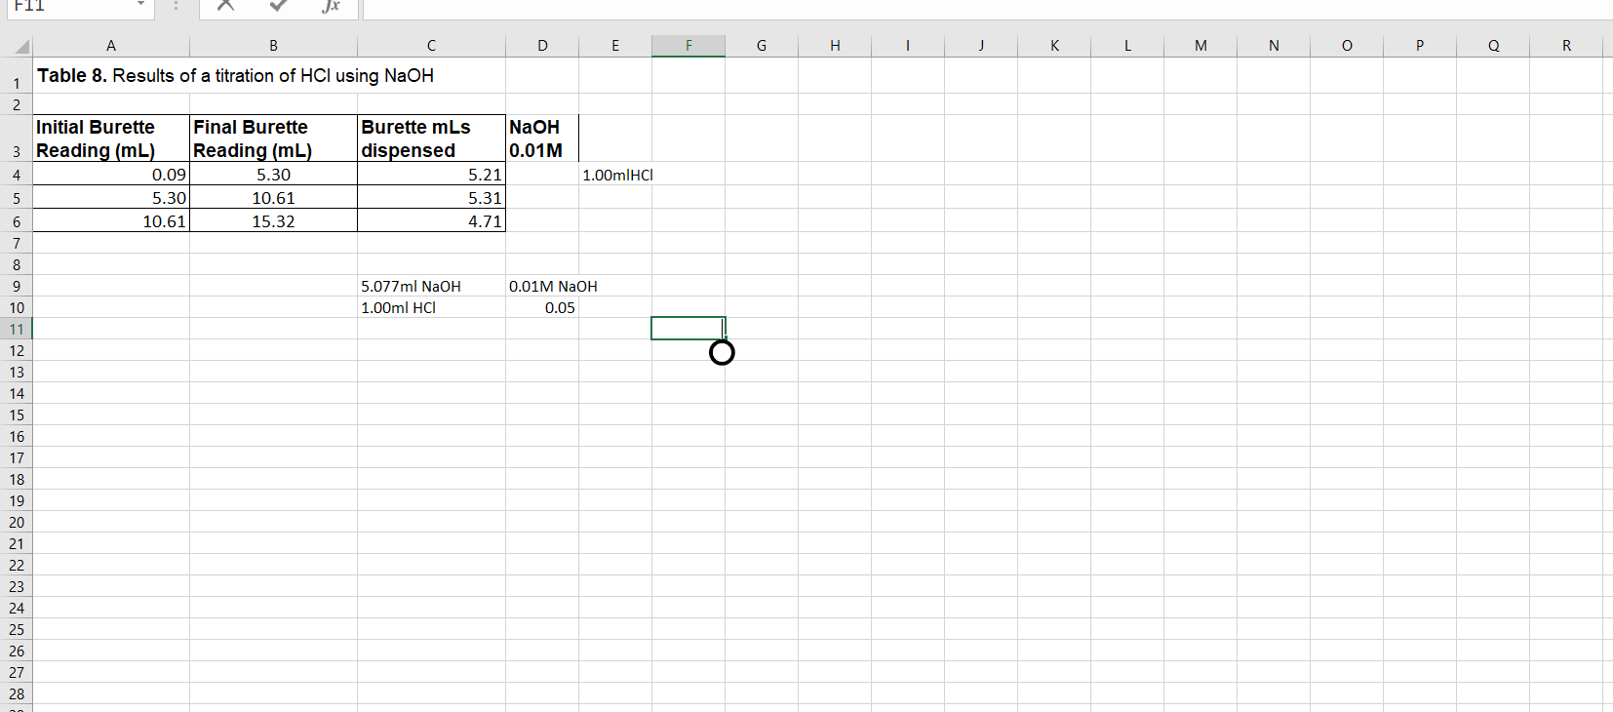
Task: Select column F header
Action: 688,46
